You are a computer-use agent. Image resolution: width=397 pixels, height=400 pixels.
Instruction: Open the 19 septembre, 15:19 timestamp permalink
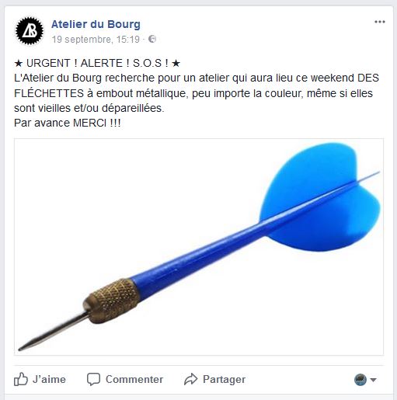tap(96, 40)
